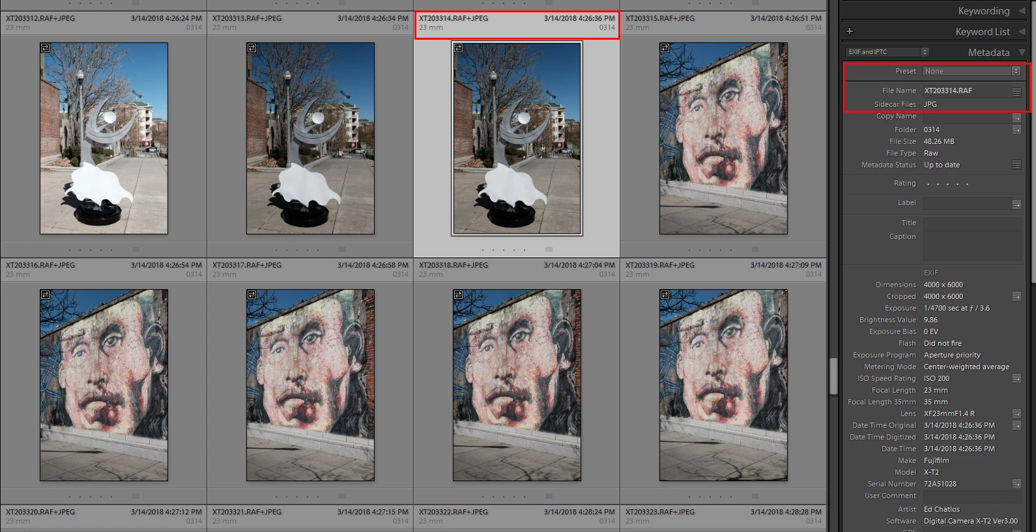Click the Make value Fujifilm
The width and height of the screenshot is (1036, 532).
[x=936, y=460]
